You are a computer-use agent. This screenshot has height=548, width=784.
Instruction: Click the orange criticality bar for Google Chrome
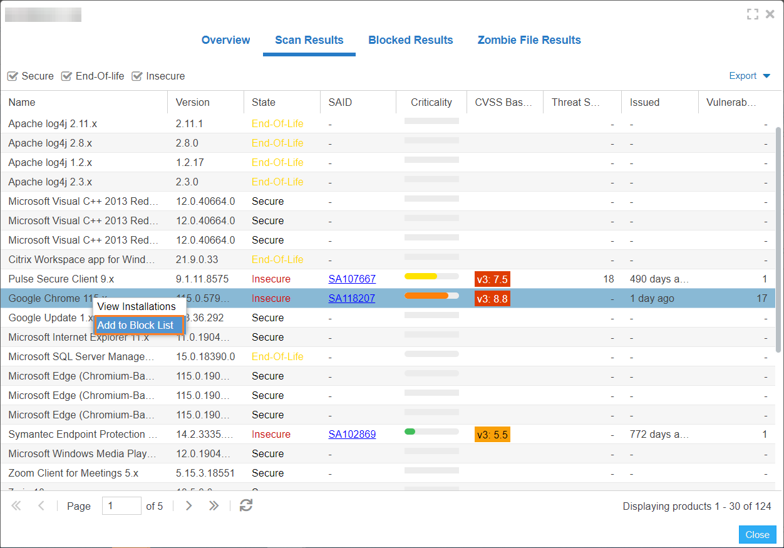(x=431, y=296)
